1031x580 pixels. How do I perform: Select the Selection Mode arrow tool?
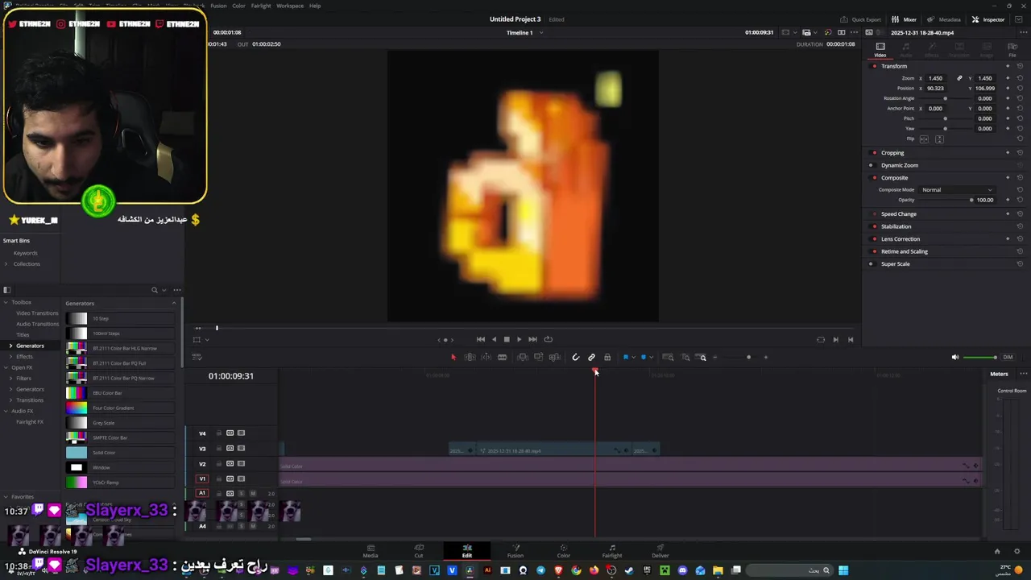pos(453,357)
